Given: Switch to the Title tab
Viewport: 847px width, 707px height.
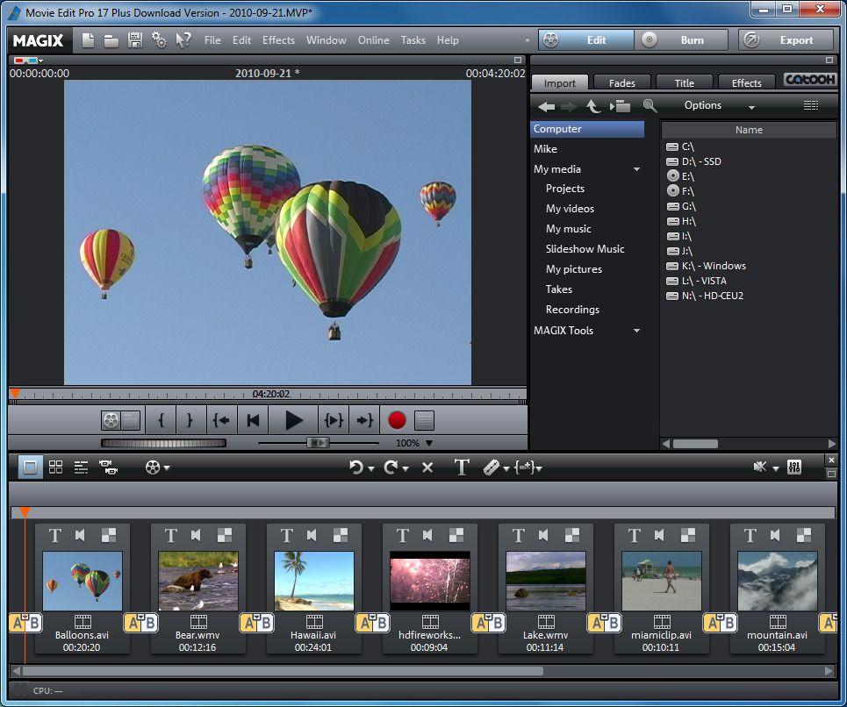Looking at the screenshot, I should click(684, 82).
